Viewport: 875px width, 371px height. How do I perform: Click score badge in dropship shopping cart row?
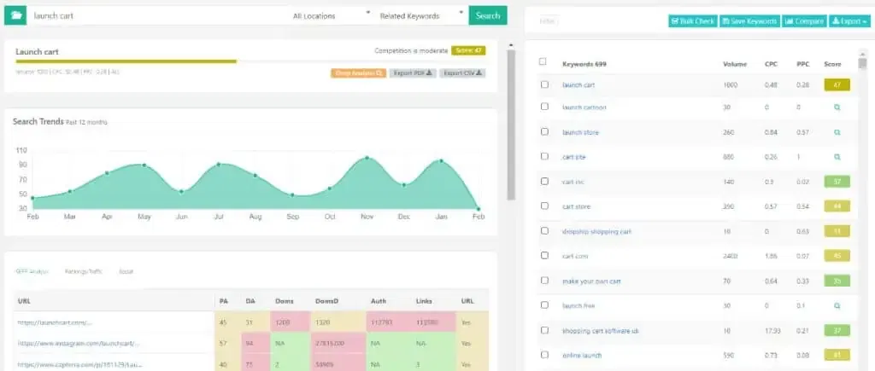[837, 231]
